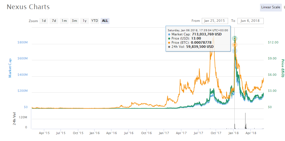Click the Zoom label
The image size is (285, 141).
[x=33, y=21]
